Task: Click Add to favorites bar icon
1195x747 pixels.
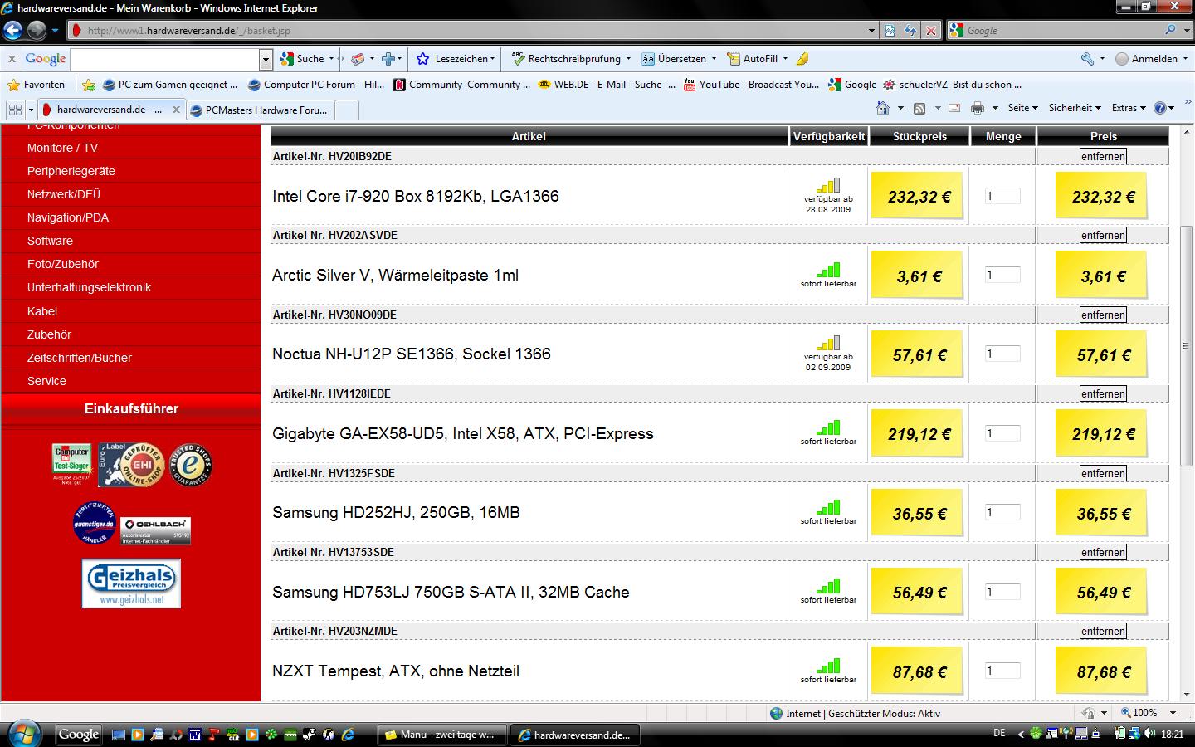Action: [88, 85]
